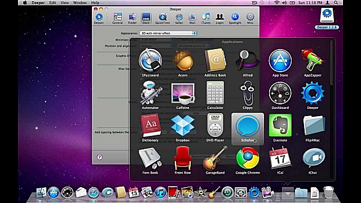Open the Trash in the Dock
This screenshot has height=203, width=361.
[x=328, y=192]
